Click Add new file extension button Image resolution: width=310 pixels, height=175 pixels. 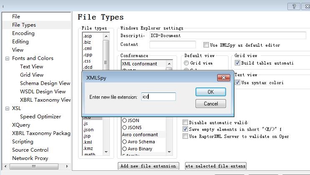tap(148, 166)
